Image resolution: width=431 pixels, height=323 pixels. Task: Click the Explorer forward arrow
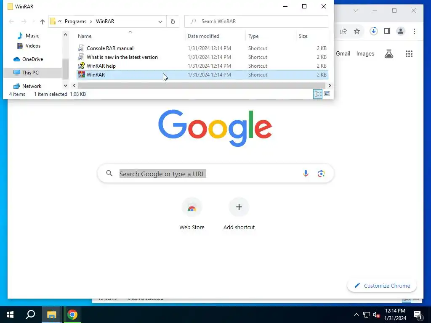tap(24, 21)
